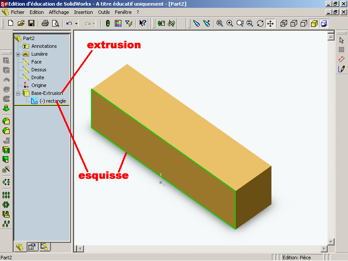The height and width of the screenshot is (261, 348).
Task: Toggle shadows in shaded mode
Action: [324, 23]
